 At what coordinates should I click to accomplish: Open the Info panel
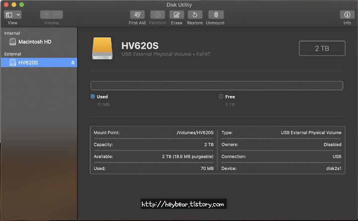[x=347, y=15]
